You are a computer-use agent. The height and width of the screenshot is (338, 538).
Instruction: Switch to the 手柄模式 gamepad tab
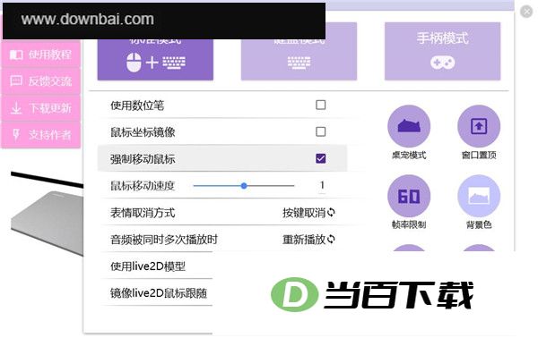coord(442,51)
